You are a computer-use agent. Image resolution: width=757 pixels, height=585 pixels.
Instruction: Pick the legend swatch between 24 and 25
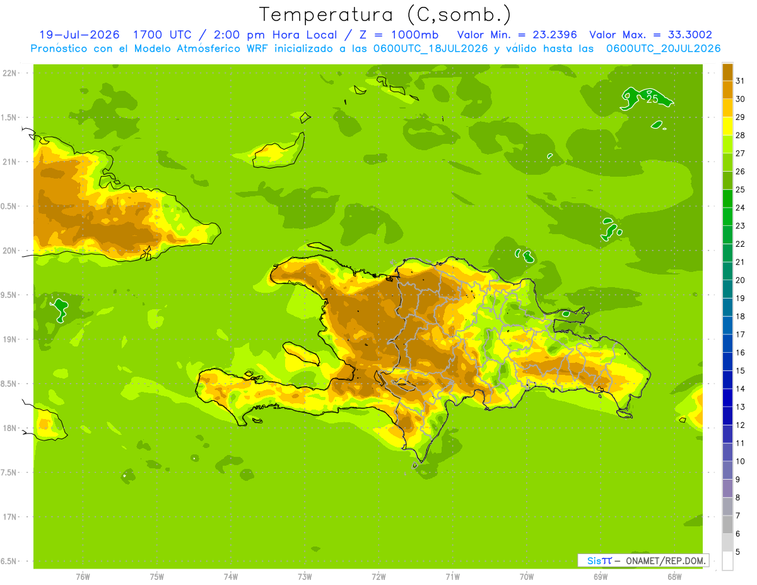pyautogui.click(x=727, y=199)
